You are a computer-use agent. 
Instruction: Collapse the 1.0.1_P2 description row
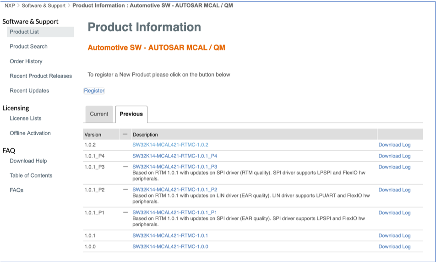click(x=125, y=190)
